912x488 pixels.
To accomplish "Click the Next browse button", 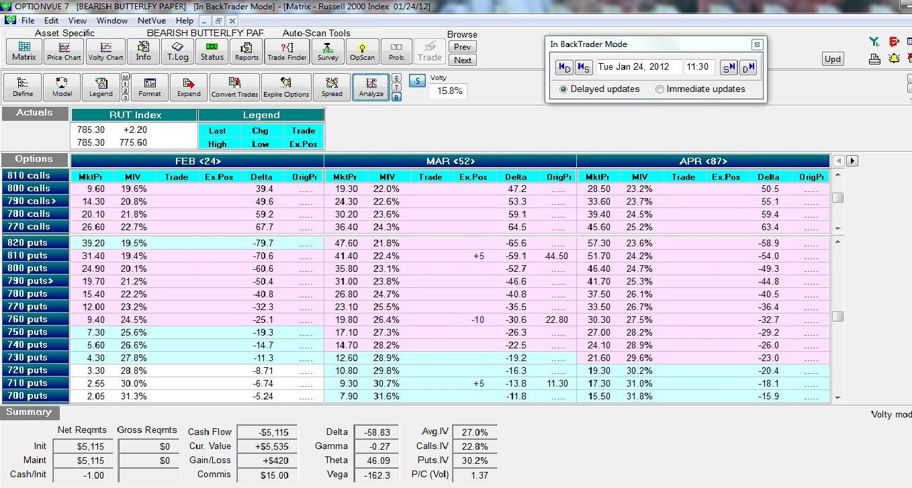I will point(462,60).
